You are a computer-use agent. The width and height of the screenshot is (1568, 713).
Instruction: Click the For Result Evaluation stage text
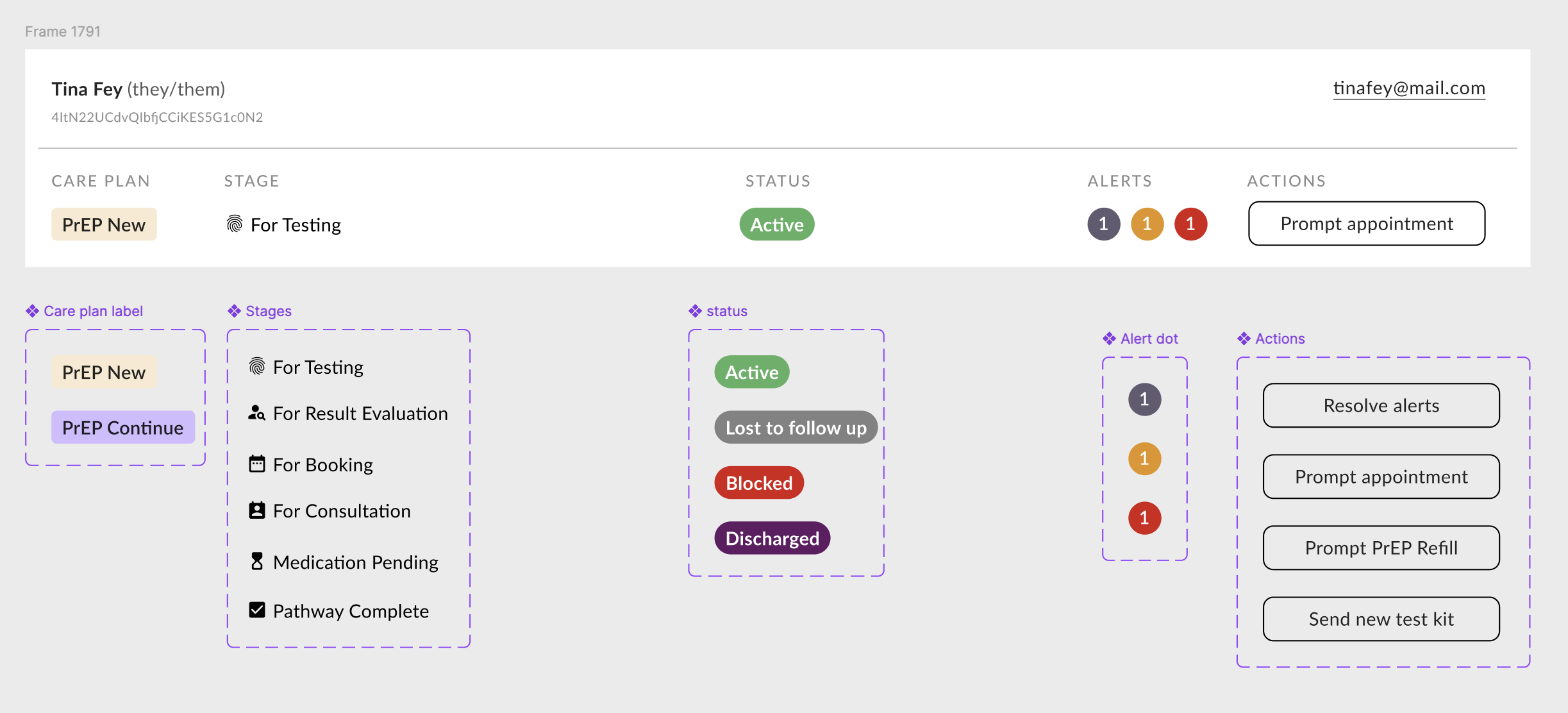click(360, 414)
